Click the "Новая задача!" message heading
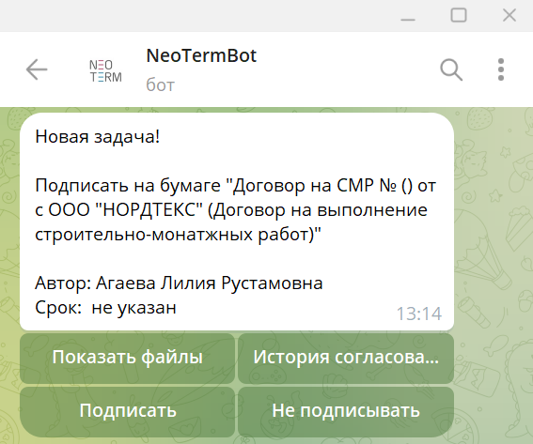The width and height of the screenshot is (533, 444). 97,137
